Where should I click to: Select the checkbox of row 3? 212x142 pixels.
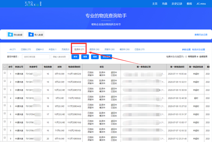[5, 89]
